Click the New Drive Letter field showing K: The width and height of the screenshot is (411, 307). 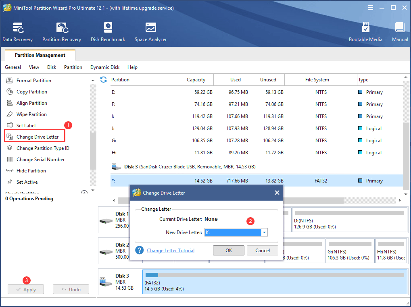click(x=233, y=232)
